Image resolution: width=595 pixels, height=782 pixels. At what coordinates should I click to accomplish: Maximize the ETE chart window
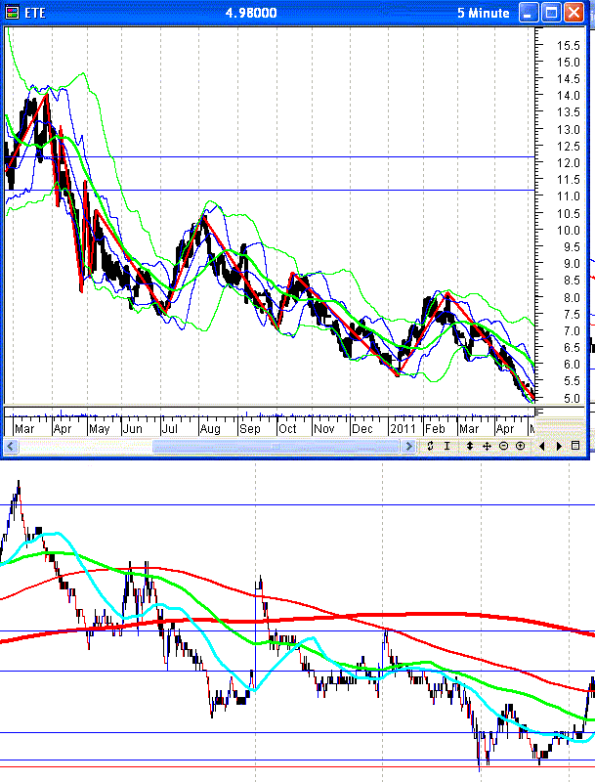point(552,14)
